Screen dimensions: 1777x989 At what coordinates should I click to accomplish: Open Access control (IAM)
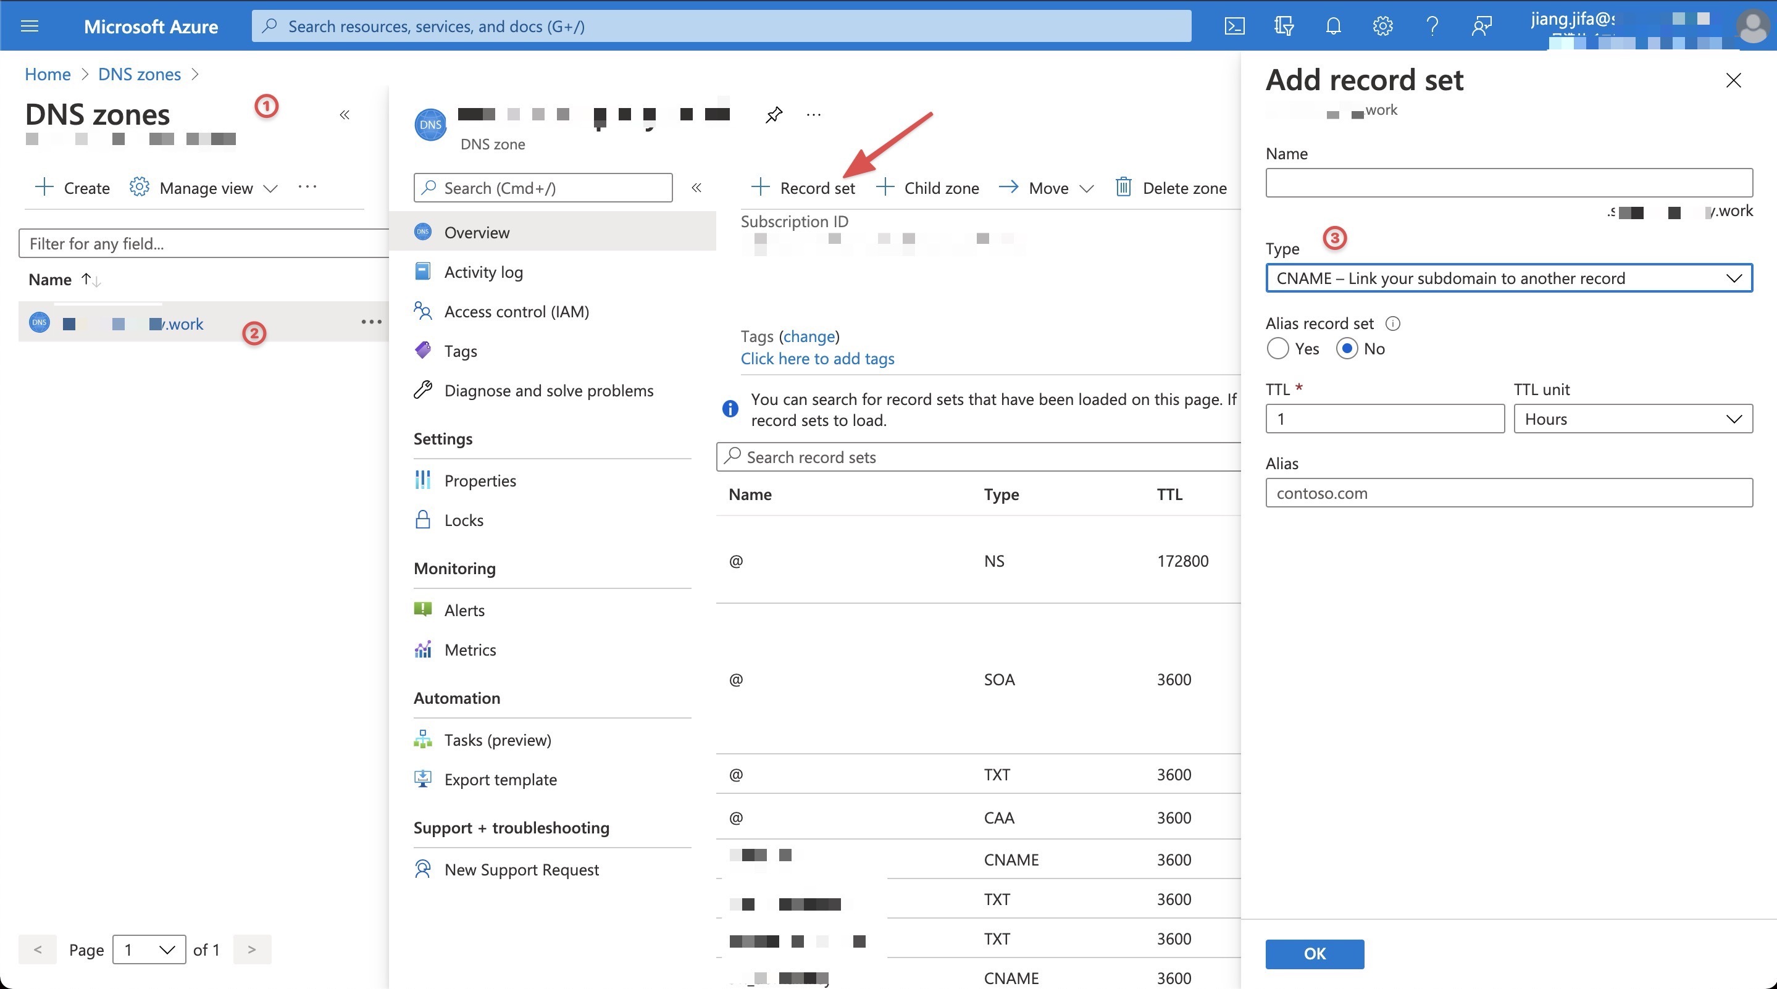pos(516,311)
